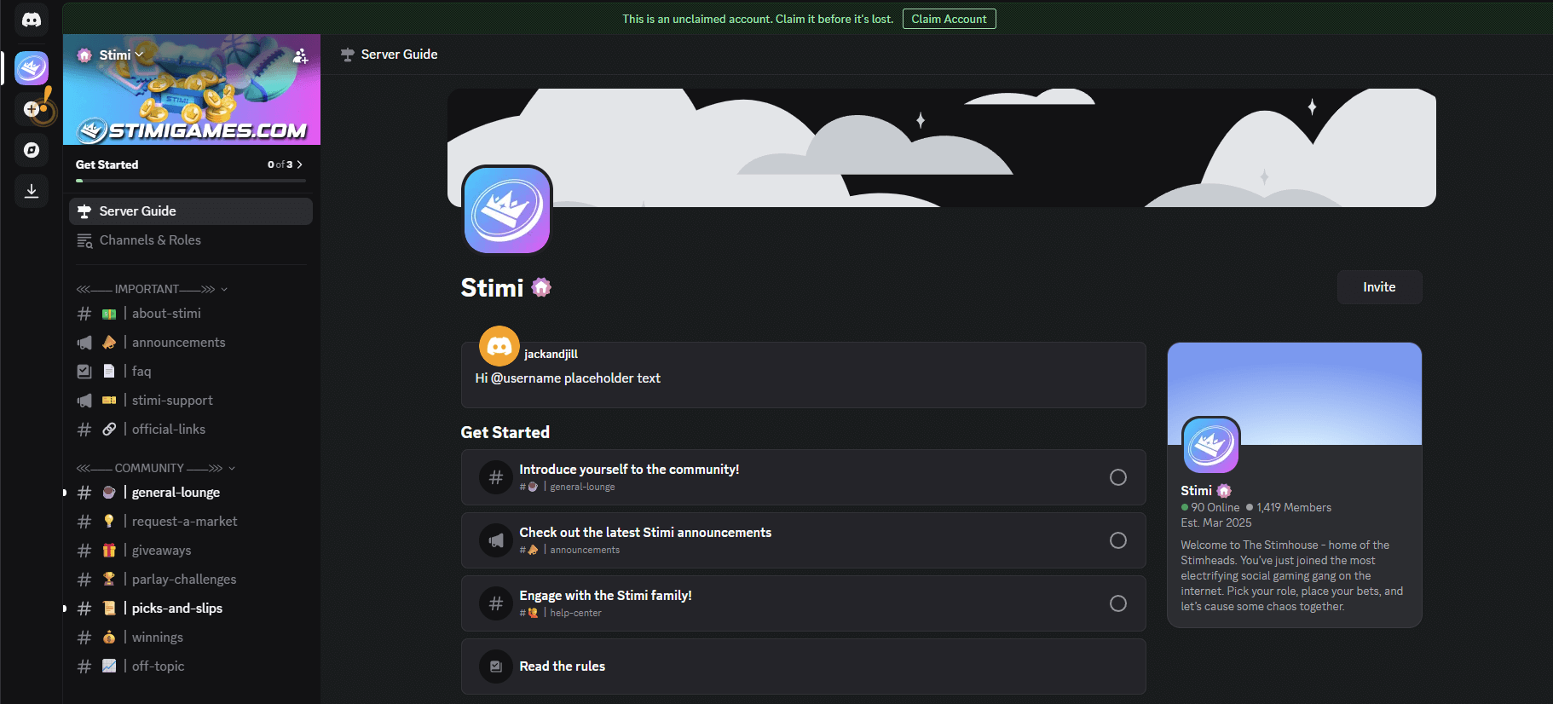Viewport: 1553px width, 704px height.
Task: Open the giveaways channel
Action: click(161, 551)
